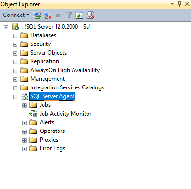This screenshot has width=191, height=189.
Task: Expand the AlwaysOn High Availability folder
Action: click(15, 71)
